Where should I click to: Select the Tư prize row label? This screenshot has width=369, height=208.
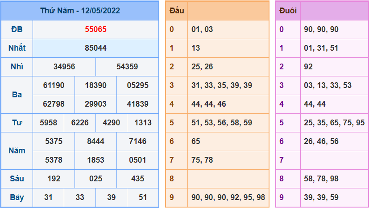point(17,122)
